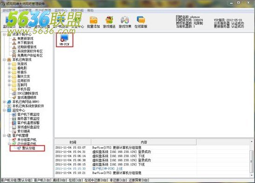
Task: Click the 免费用户体验专区 tree icon
Action: click(x=14, y=55)
